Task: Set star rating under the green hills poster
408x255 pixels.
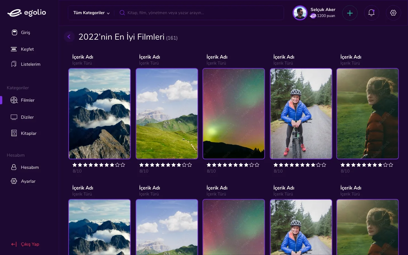Action: [x=165, y=165]
